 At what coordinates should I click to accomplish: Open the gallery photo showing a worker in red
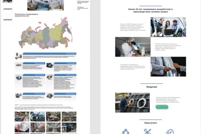pos(22,127)
